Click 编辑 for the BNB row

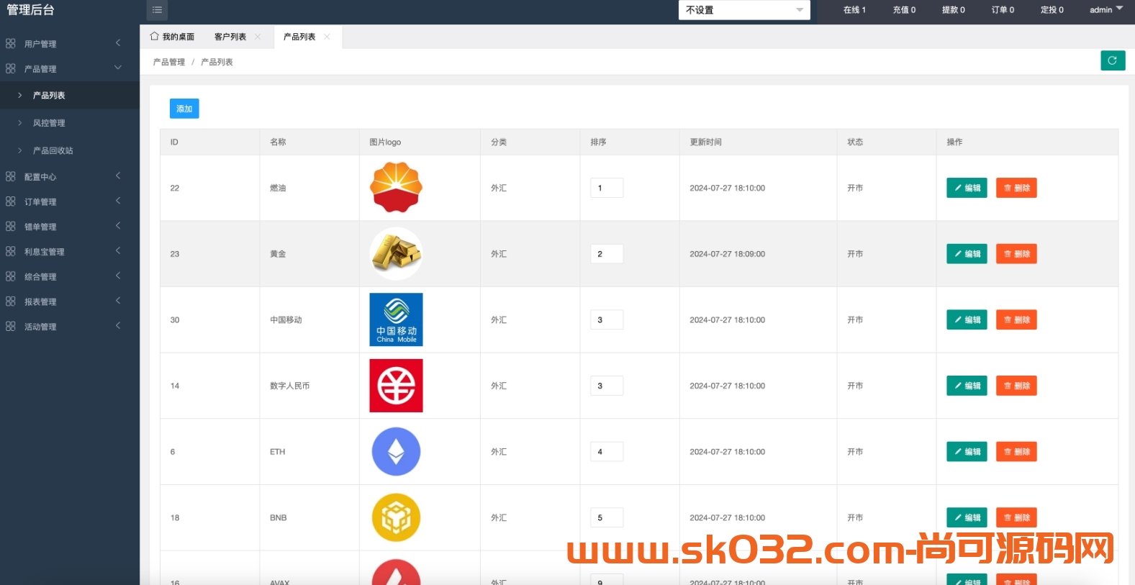[x=967, y=517]
